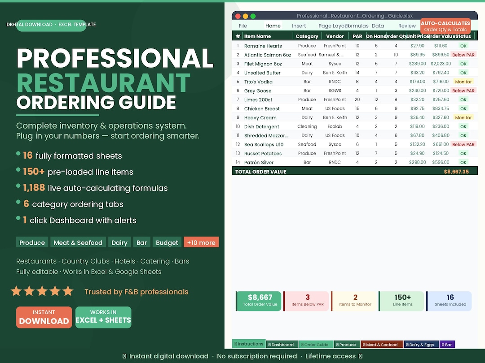Click the green maximize window dot

tap(253, 16)
